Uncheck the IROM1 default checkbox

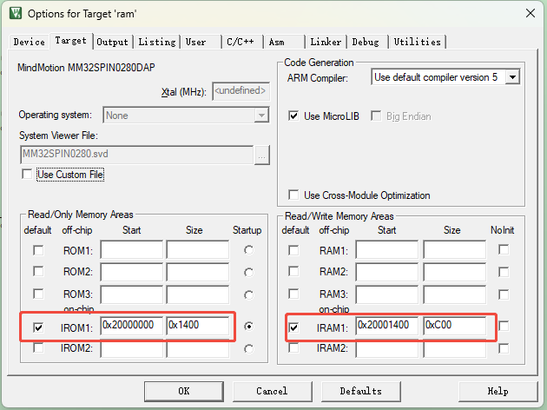(36, 327)
